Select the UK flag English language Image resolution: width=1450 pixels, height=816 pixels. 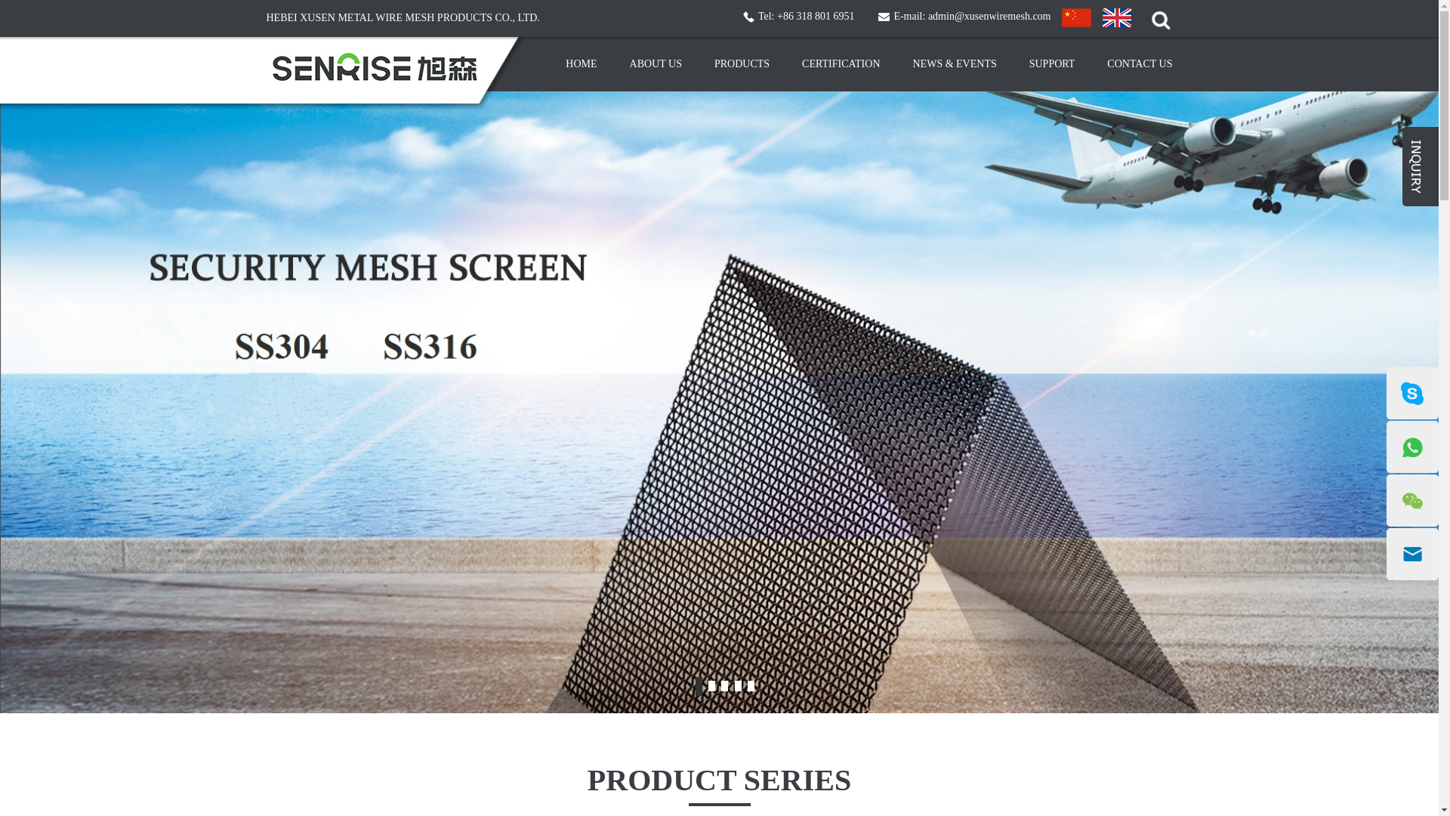click(1117, 17)
